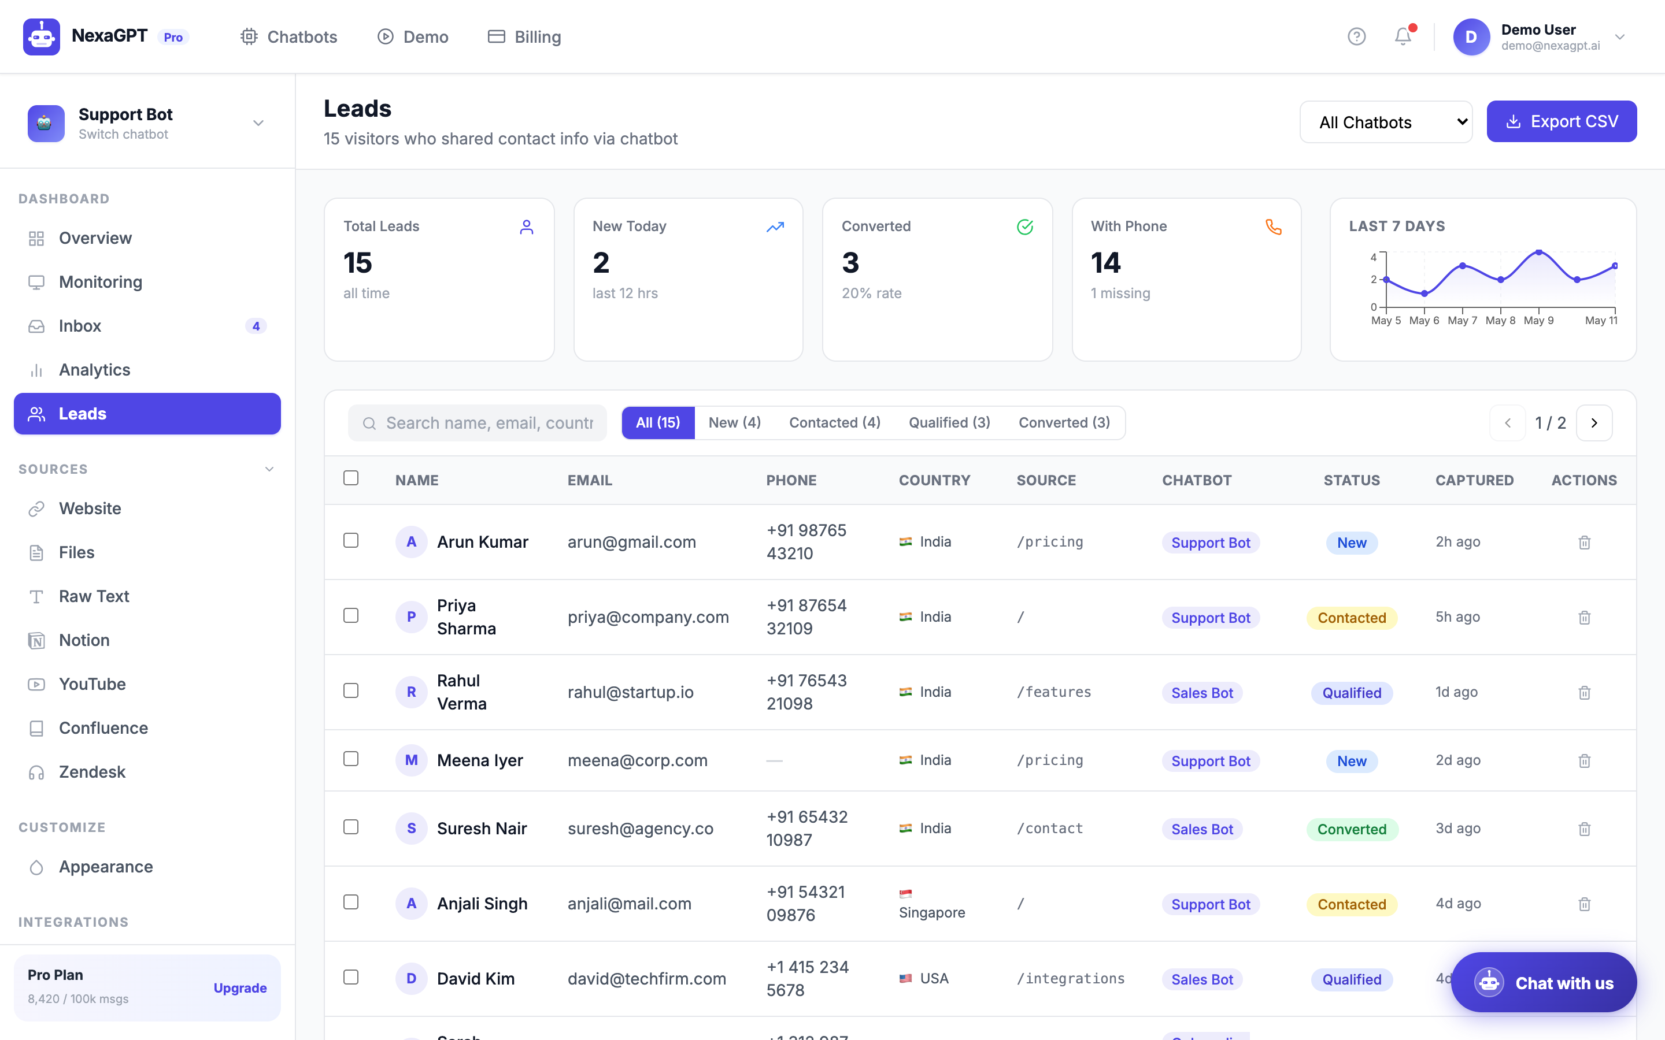Open the Chat with us widget
The image size is (1665, 1040).
click(1543, 982)
